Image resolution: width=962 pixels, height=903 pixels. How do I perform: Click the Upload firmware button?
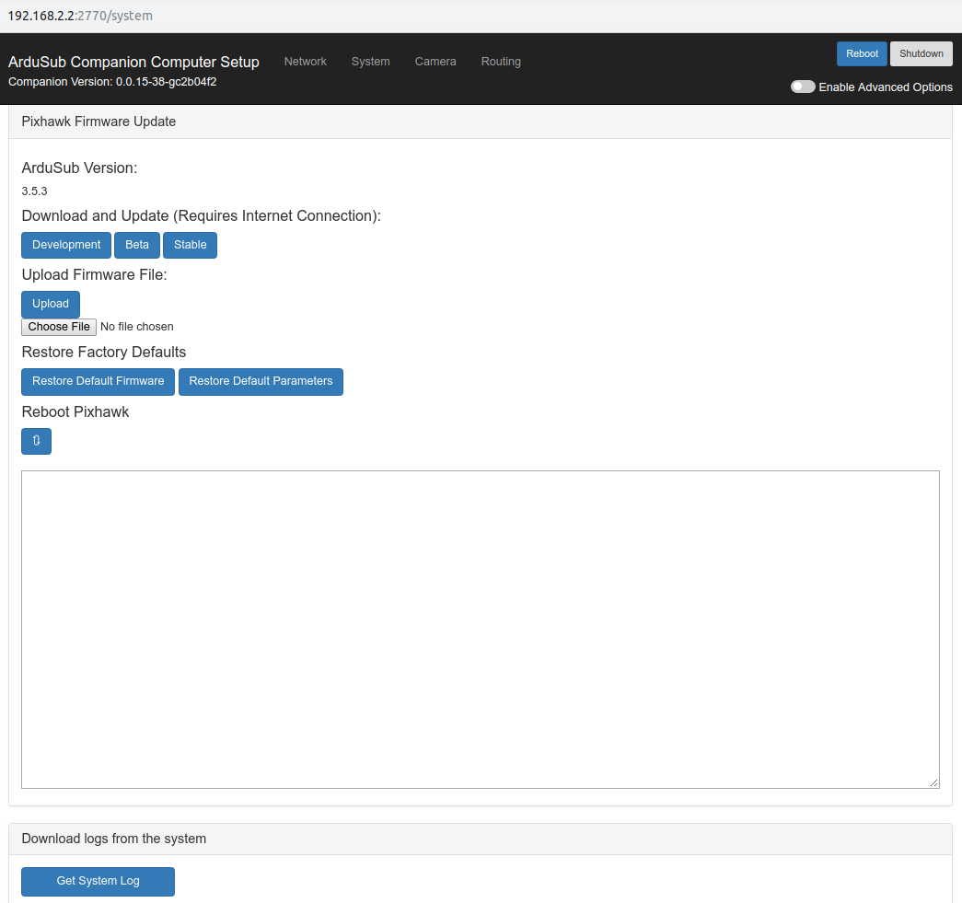point(51,304)
